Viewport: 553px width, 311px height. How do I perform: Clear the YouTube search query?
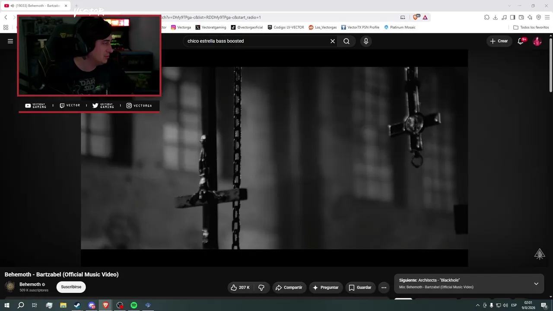pos(333,41)
